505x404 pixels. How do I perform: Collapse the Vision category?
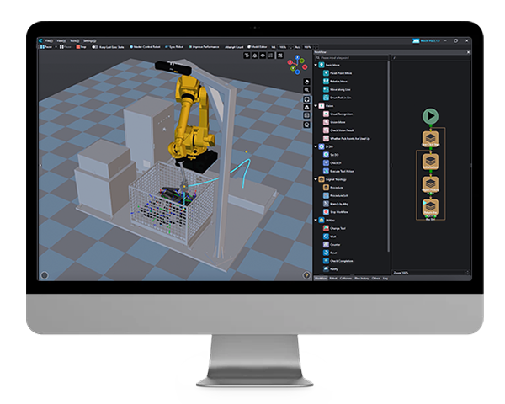coord(316,107)
